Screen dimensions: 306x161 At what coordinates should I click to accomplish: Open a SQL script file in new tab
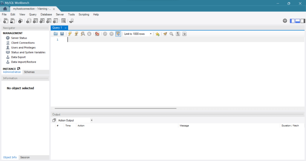13,21
